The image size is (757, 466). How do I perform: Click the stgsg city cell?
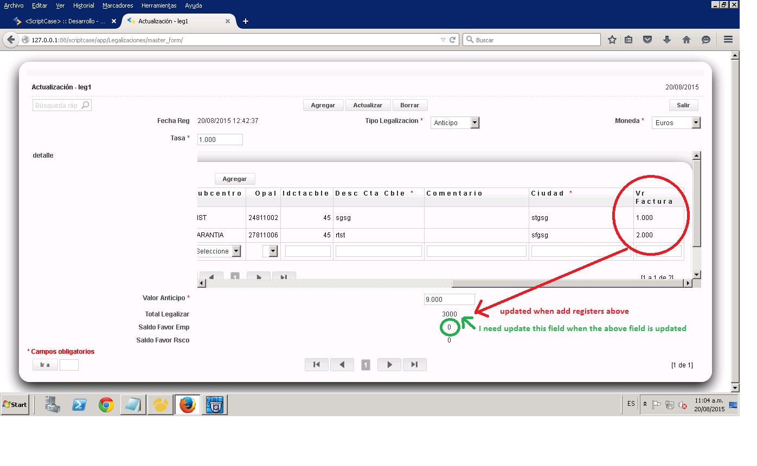coord(581,218)
